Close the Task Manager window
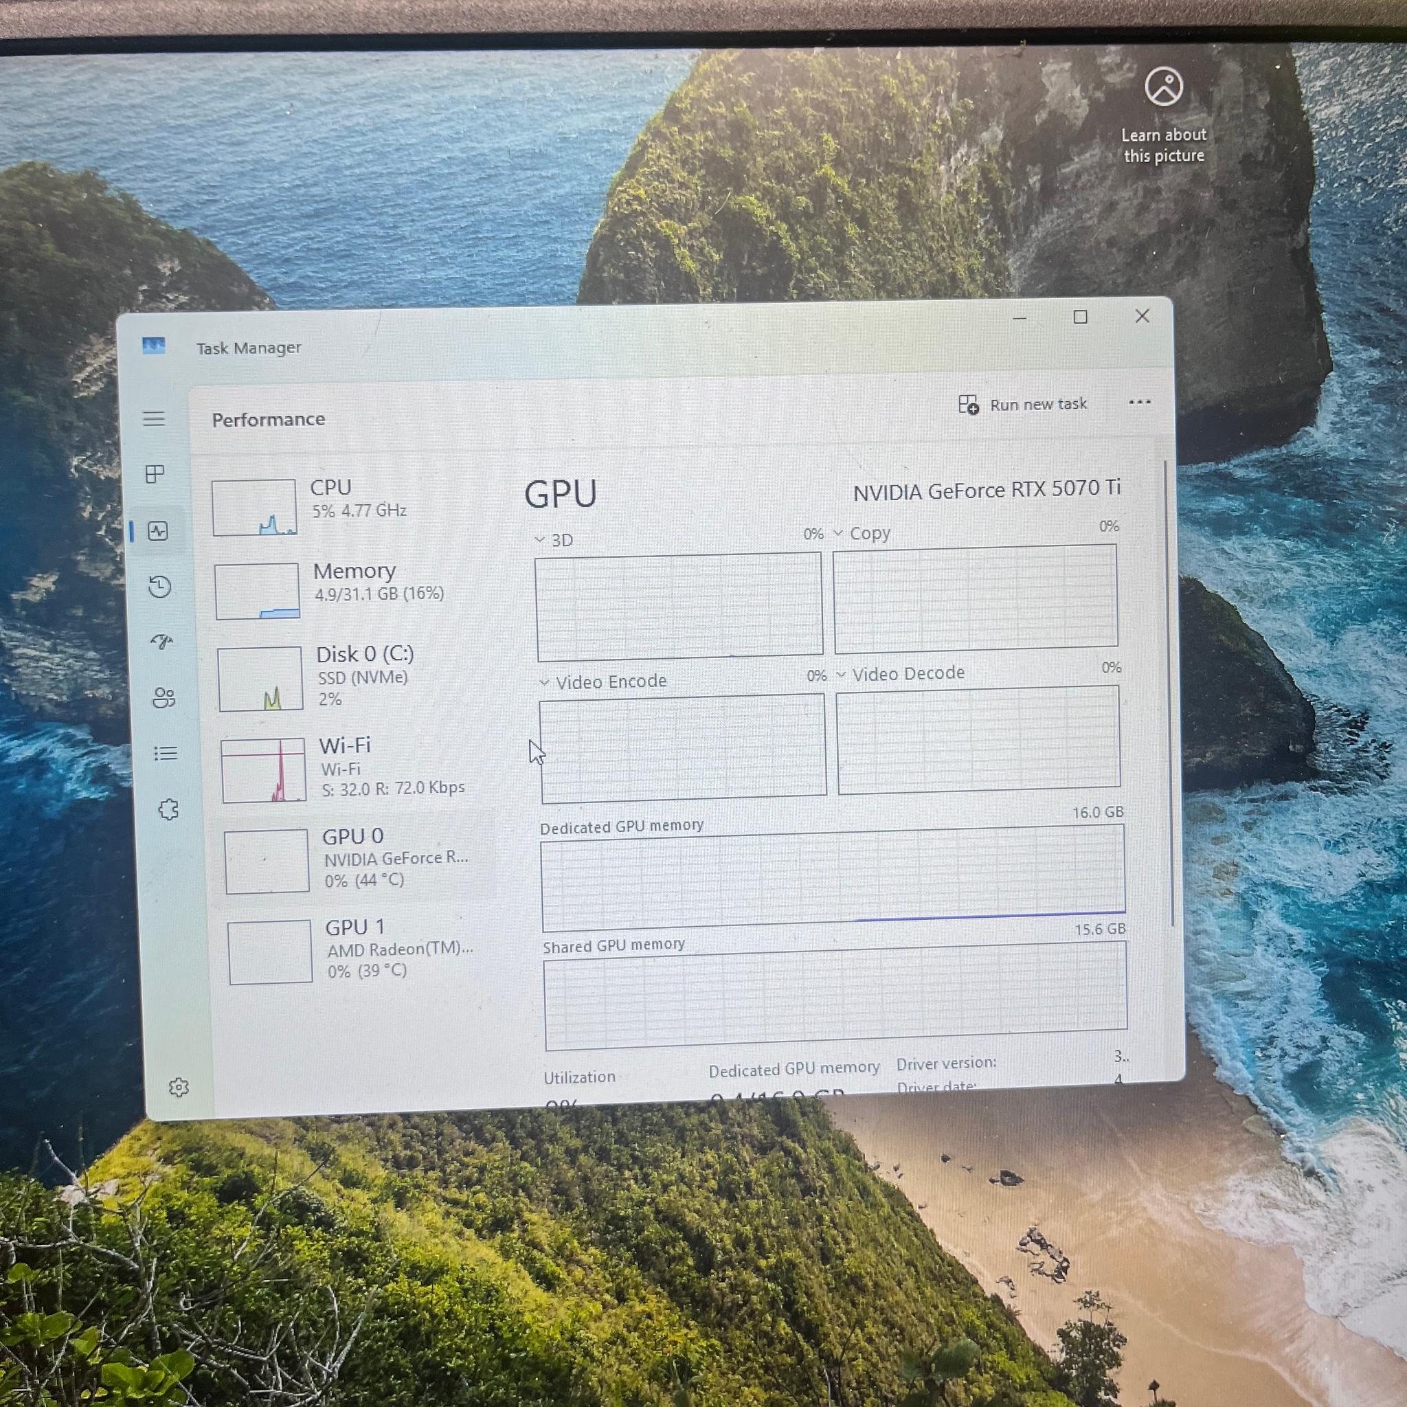 [x=1142, y=315]
